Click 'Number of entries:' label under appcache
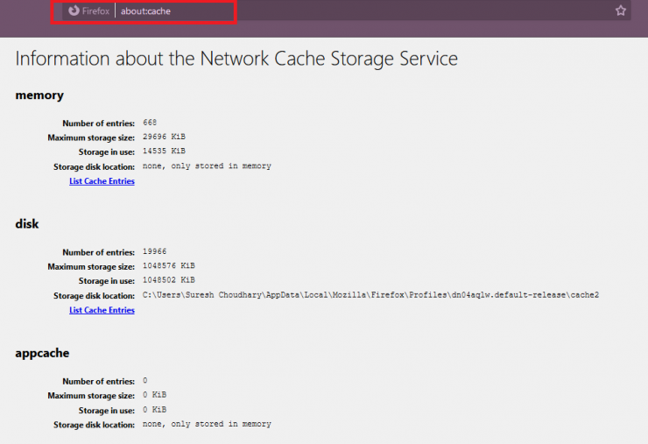Viewport: 648px width, 444px height. [98, 381]
